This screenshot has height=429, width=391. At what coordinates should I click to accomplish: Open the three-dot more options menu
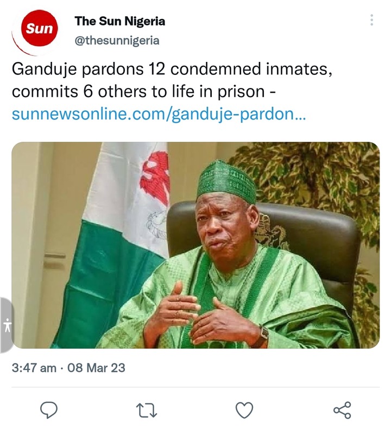click(371, 21)
